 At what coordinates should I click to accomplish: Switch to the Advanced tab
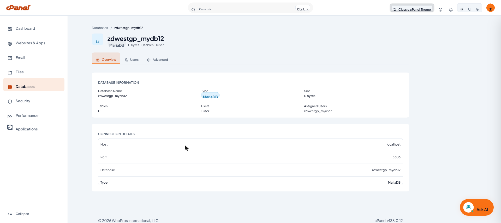pos(157,60)
